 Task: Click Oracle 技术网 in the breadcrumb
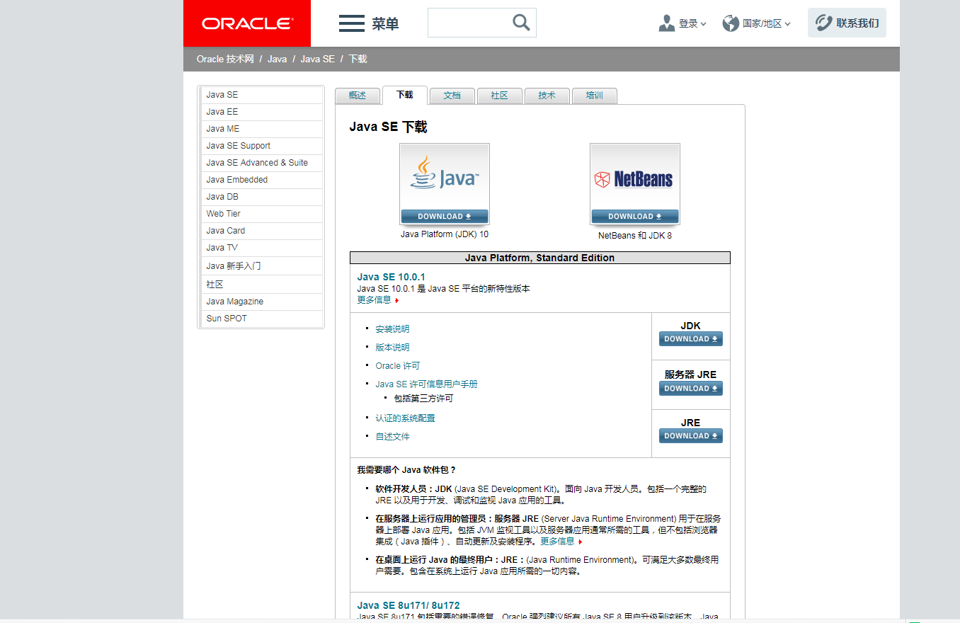[x=225, y=59]
